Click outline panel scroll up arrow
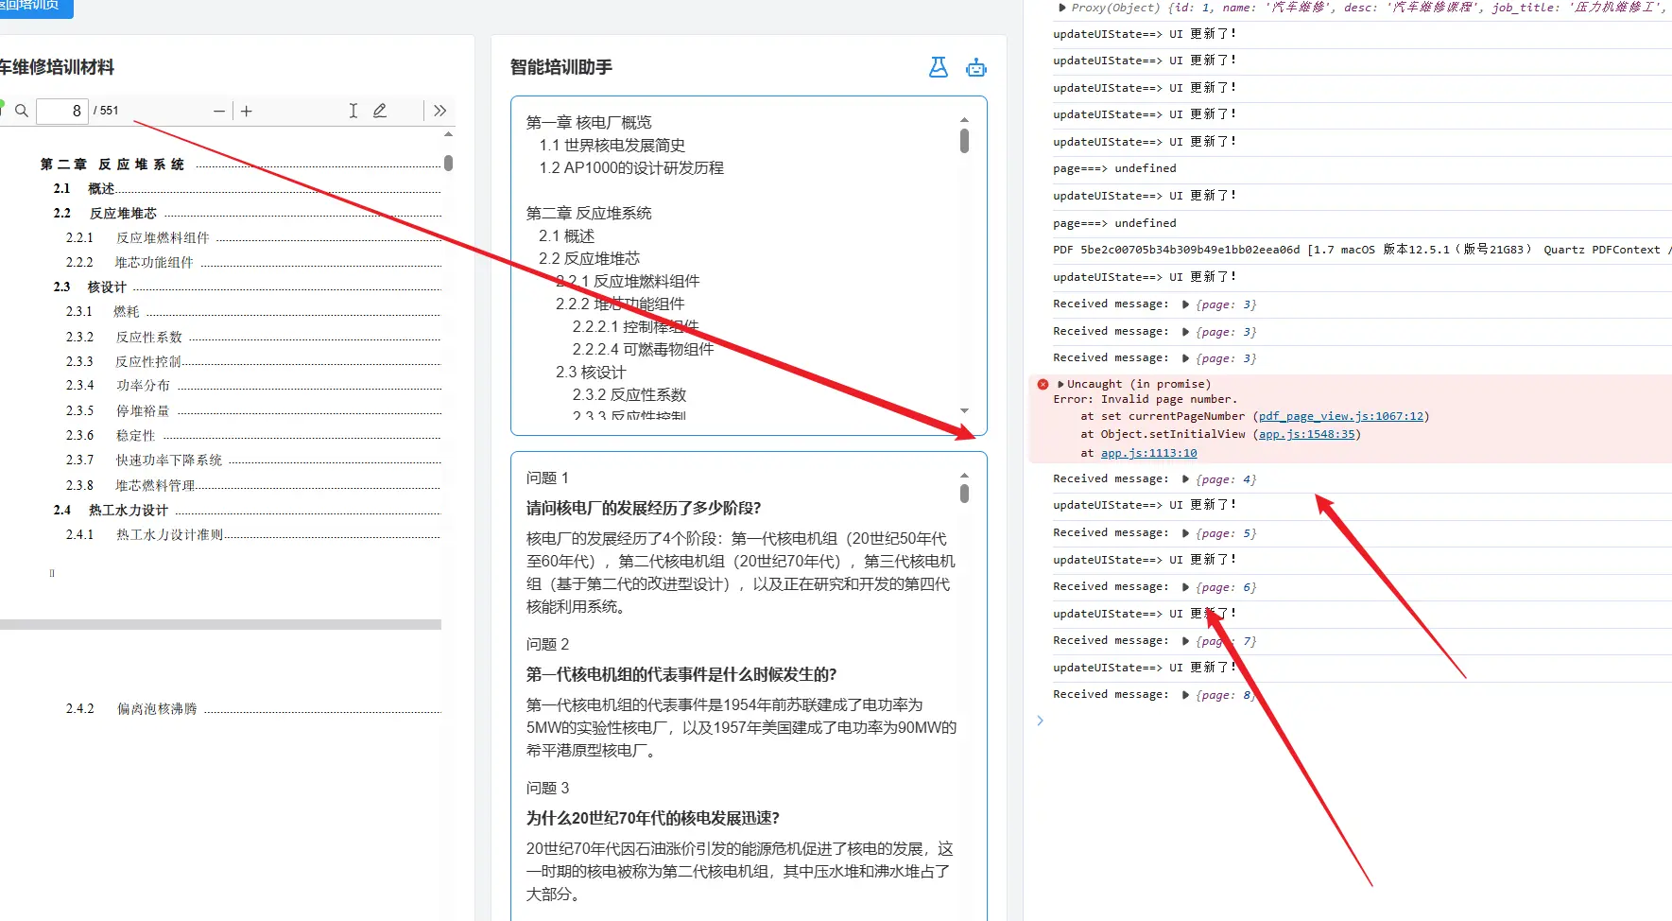The width and height of the screenshot is (1672, 921). (964, 120)
